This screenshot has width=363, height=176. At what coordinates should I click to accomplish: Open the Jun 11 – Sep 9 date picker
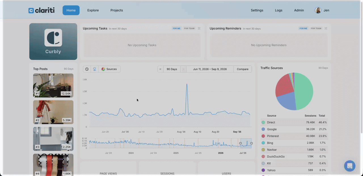click(x=210, y=69)
